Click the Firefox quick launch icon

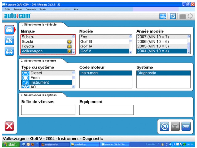pos(33,144)
